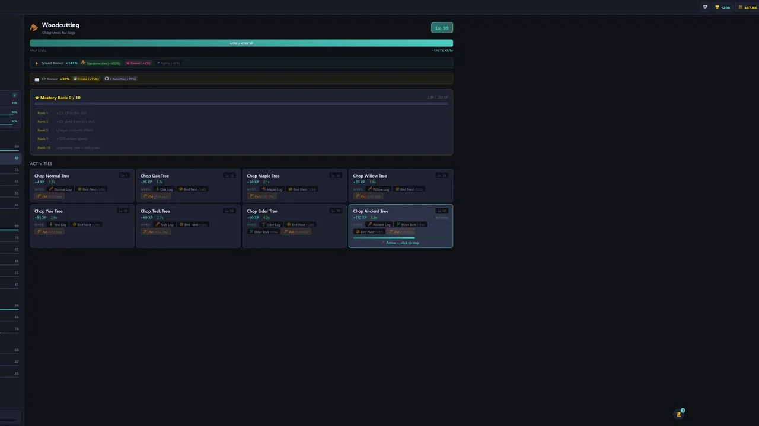Click the Starstone Axe speed bonus chip
Screen dimensions: 759x426
pyautogui.click(x=101, y=63)
